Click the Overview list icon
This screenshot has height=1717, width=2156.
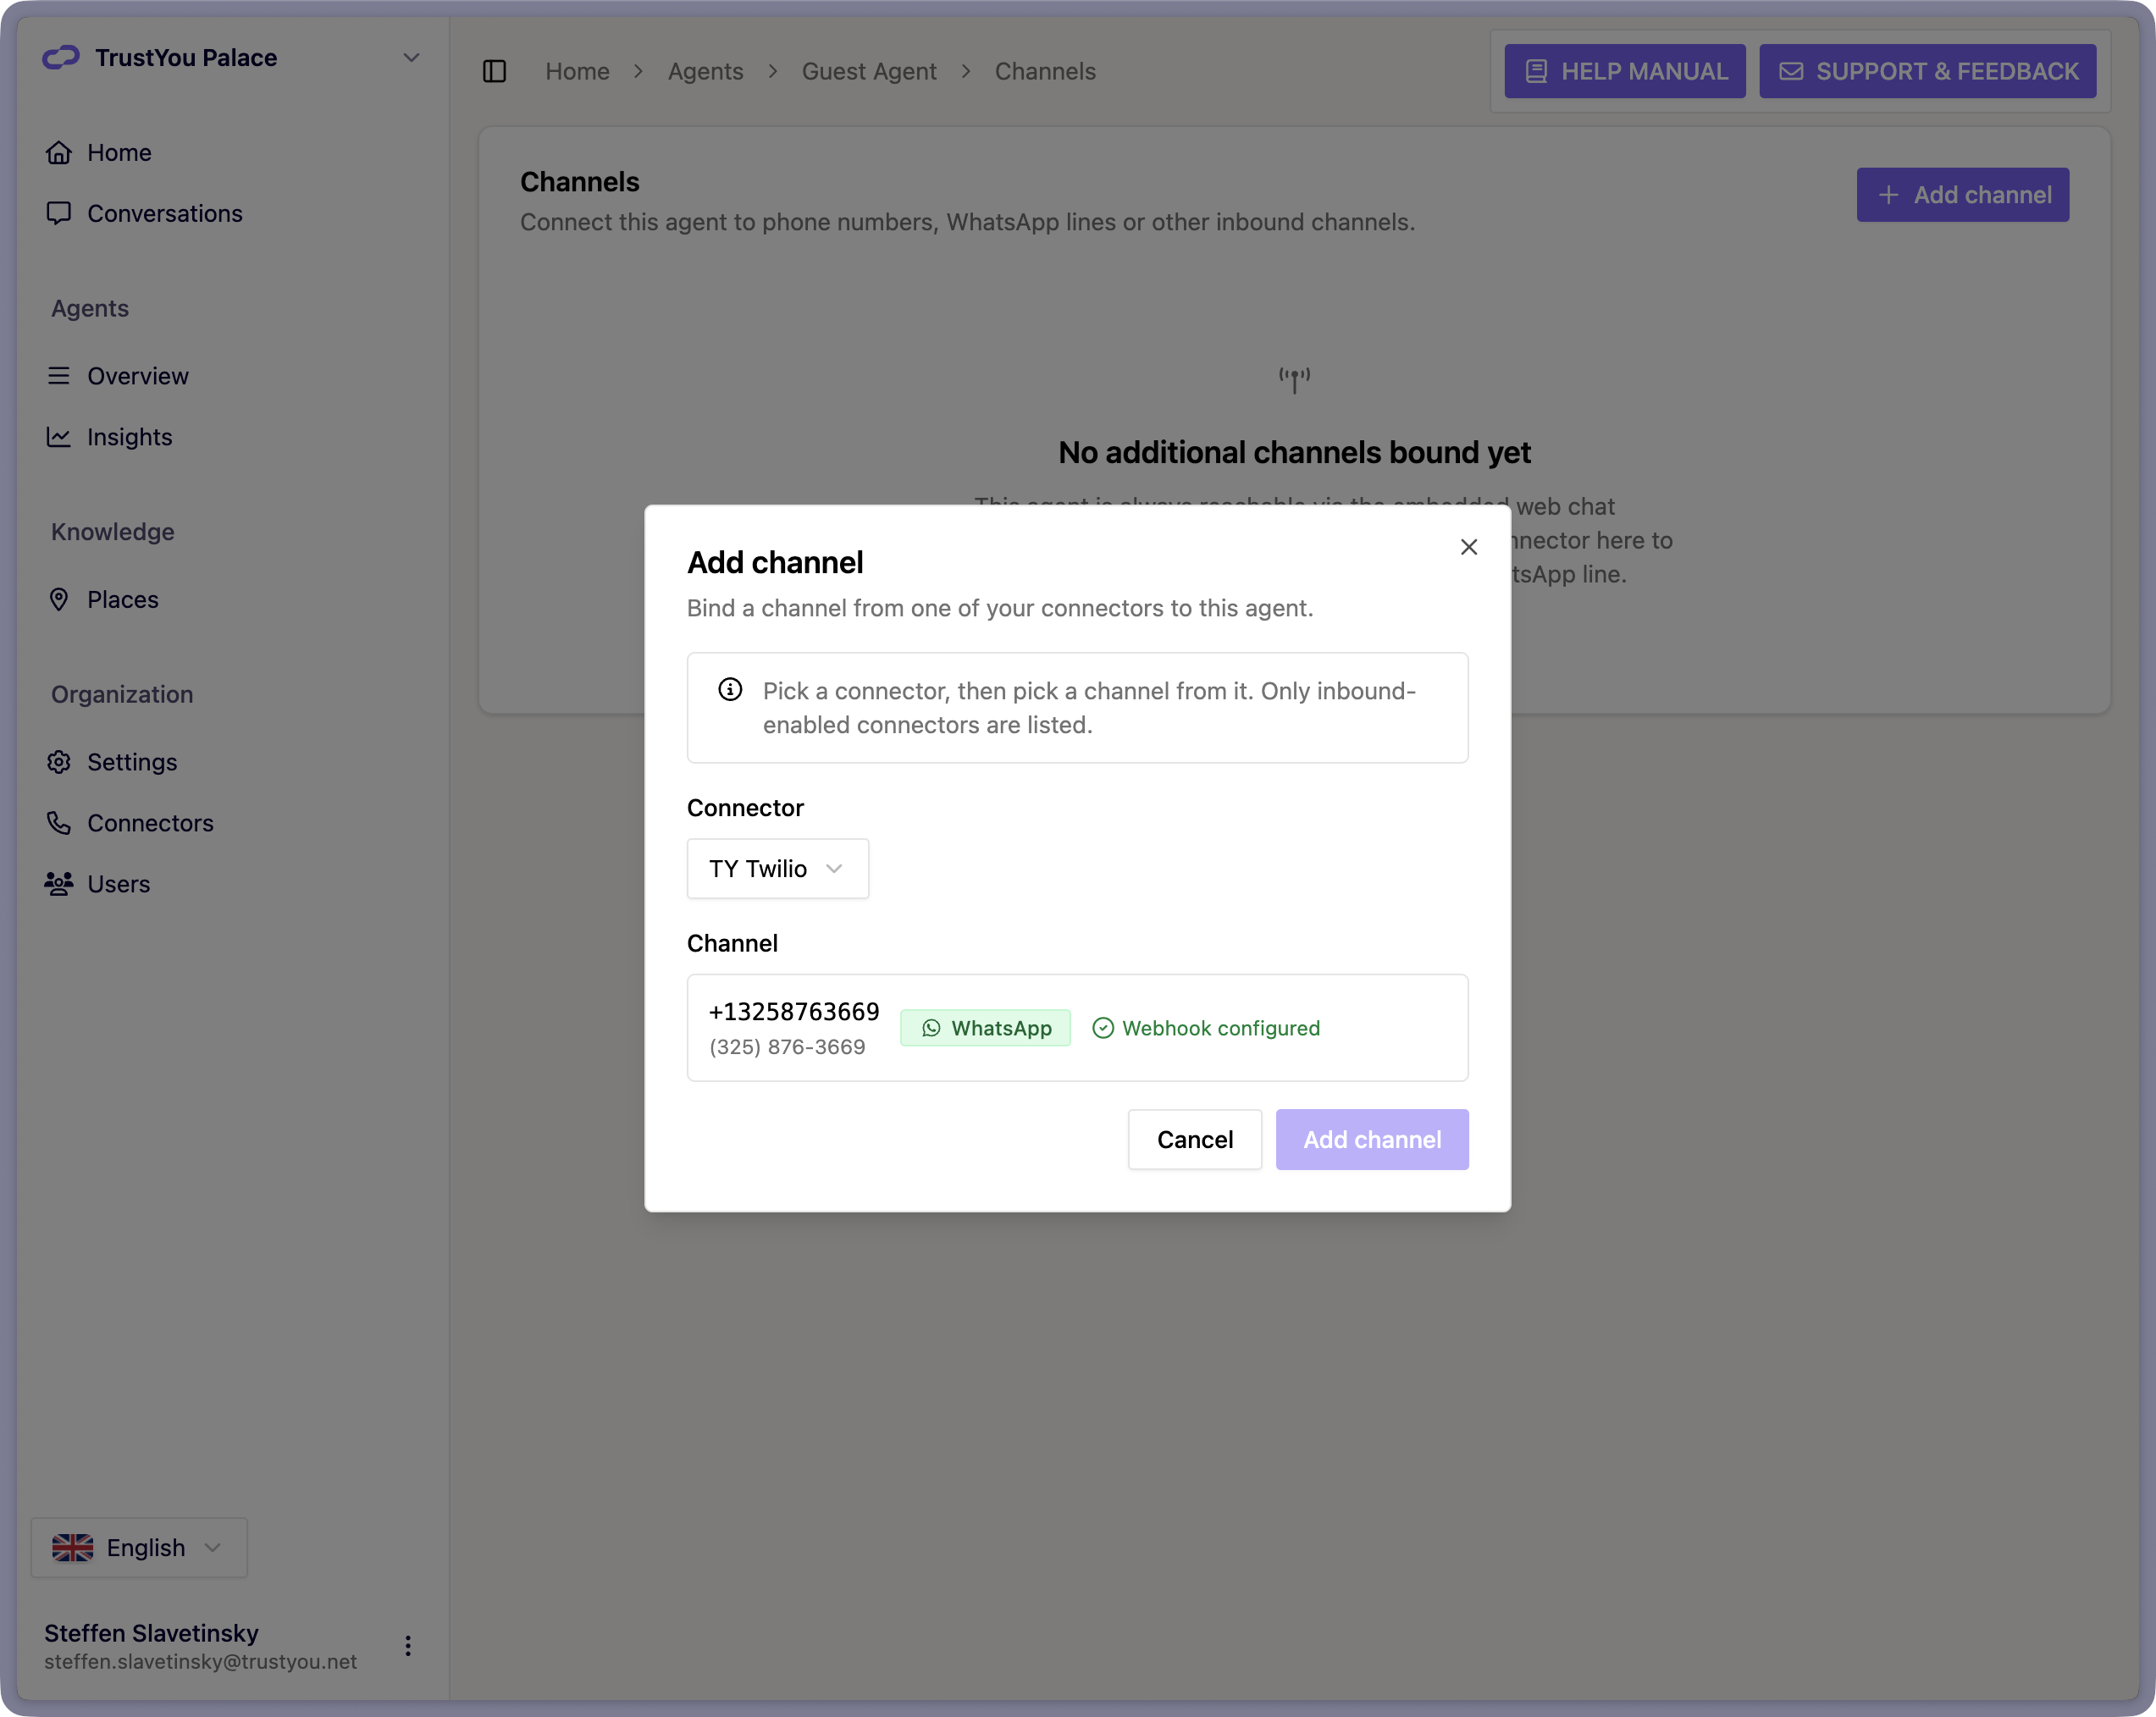coord(59,376)
